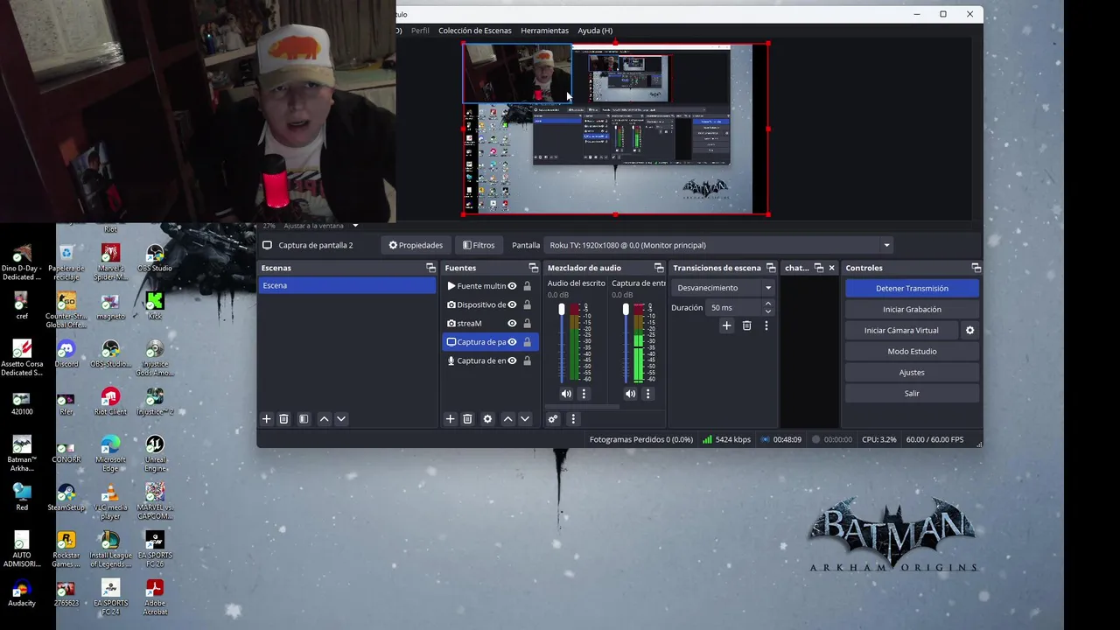Open the Pantalla monitor dropdown
Viewport: 1120px width, 630px height.
click(x=718, y=245)
